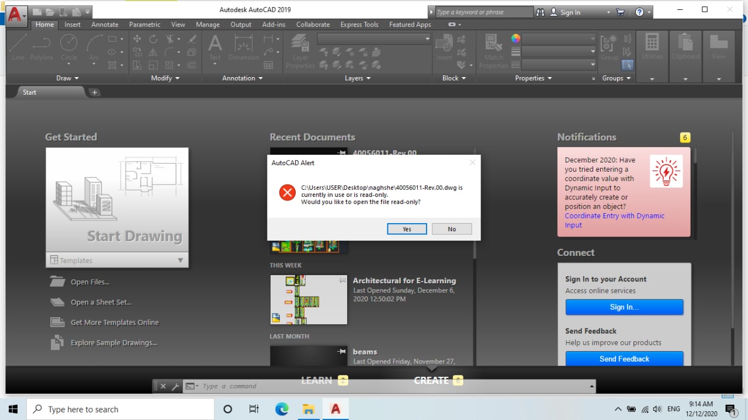Click the New icon in Quick Access toolbar
The image size is (748, 420).
pos(37,12)
